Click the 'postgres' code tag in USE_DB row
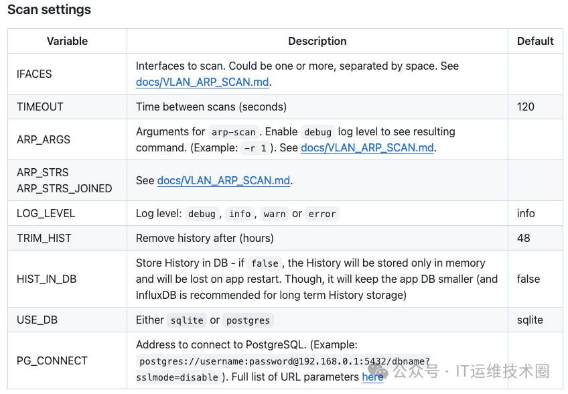 click(248, 320)
